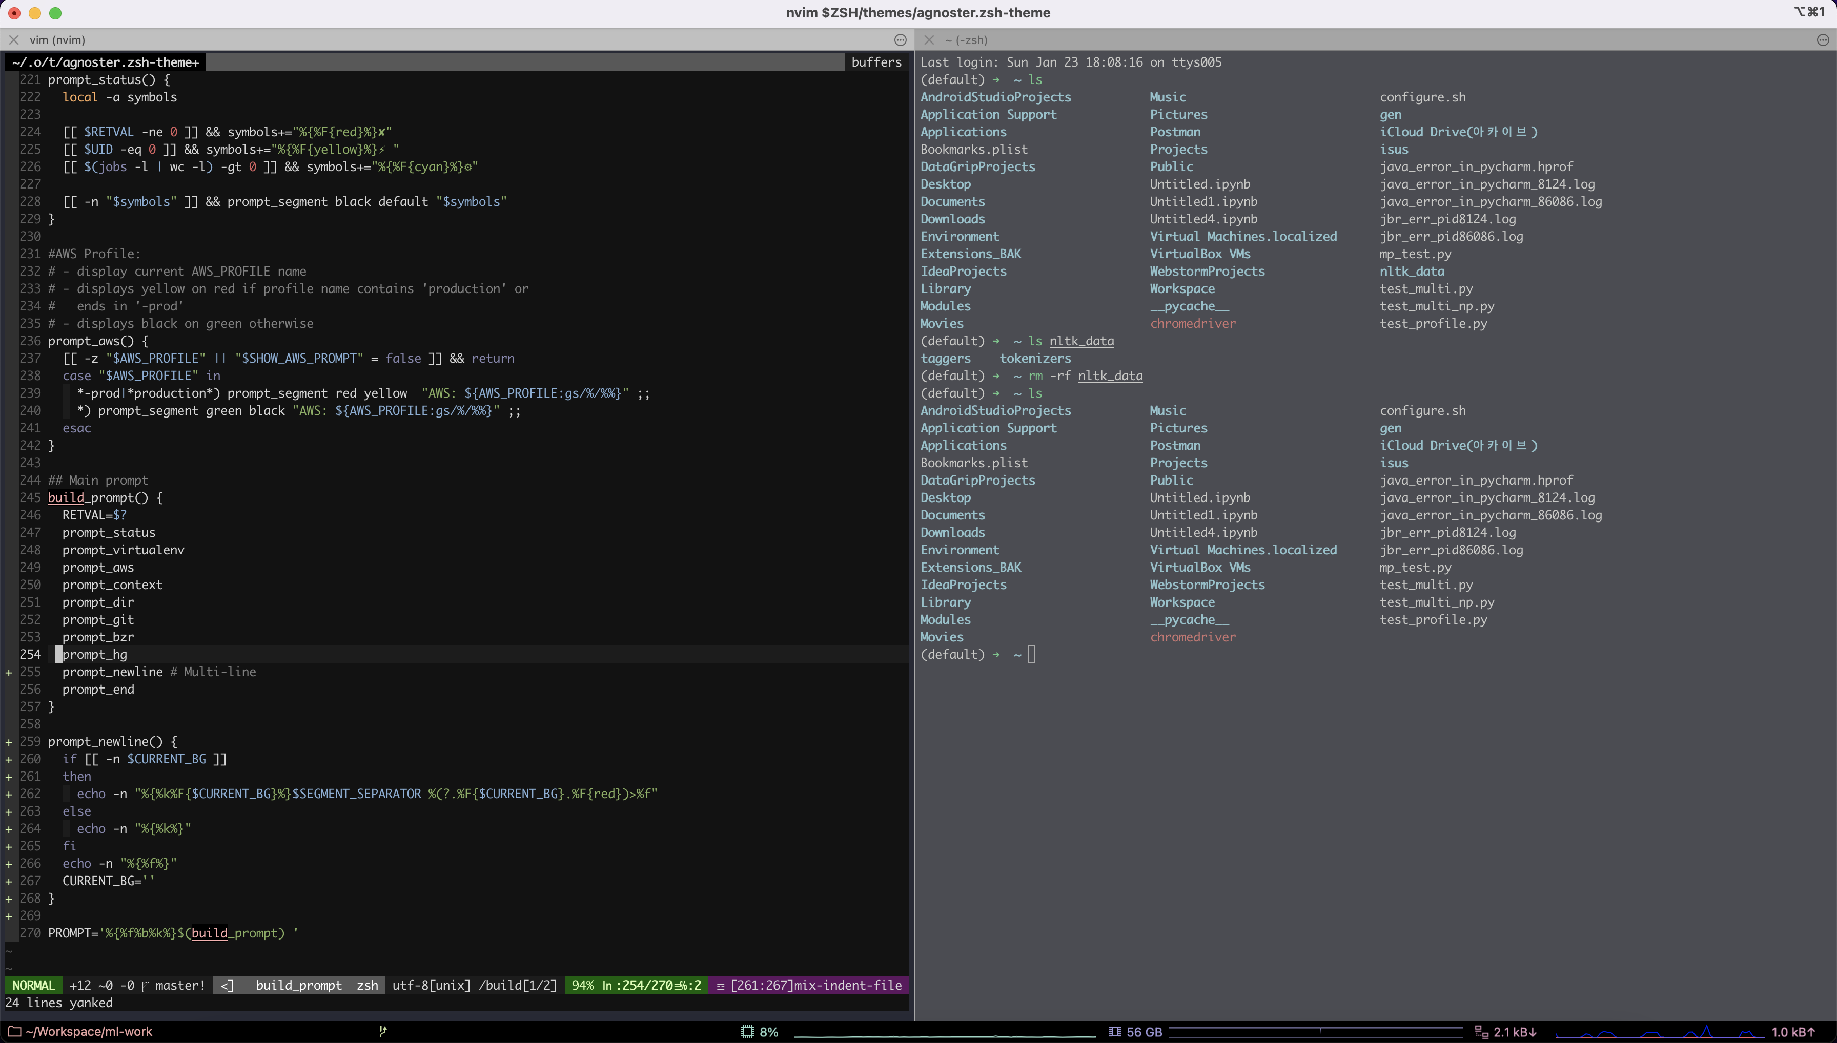Select the agnoster.zsh-theme+ buffer tab
The width and height of the screenshot is (1837, 1043).
(x=106, y=62)
